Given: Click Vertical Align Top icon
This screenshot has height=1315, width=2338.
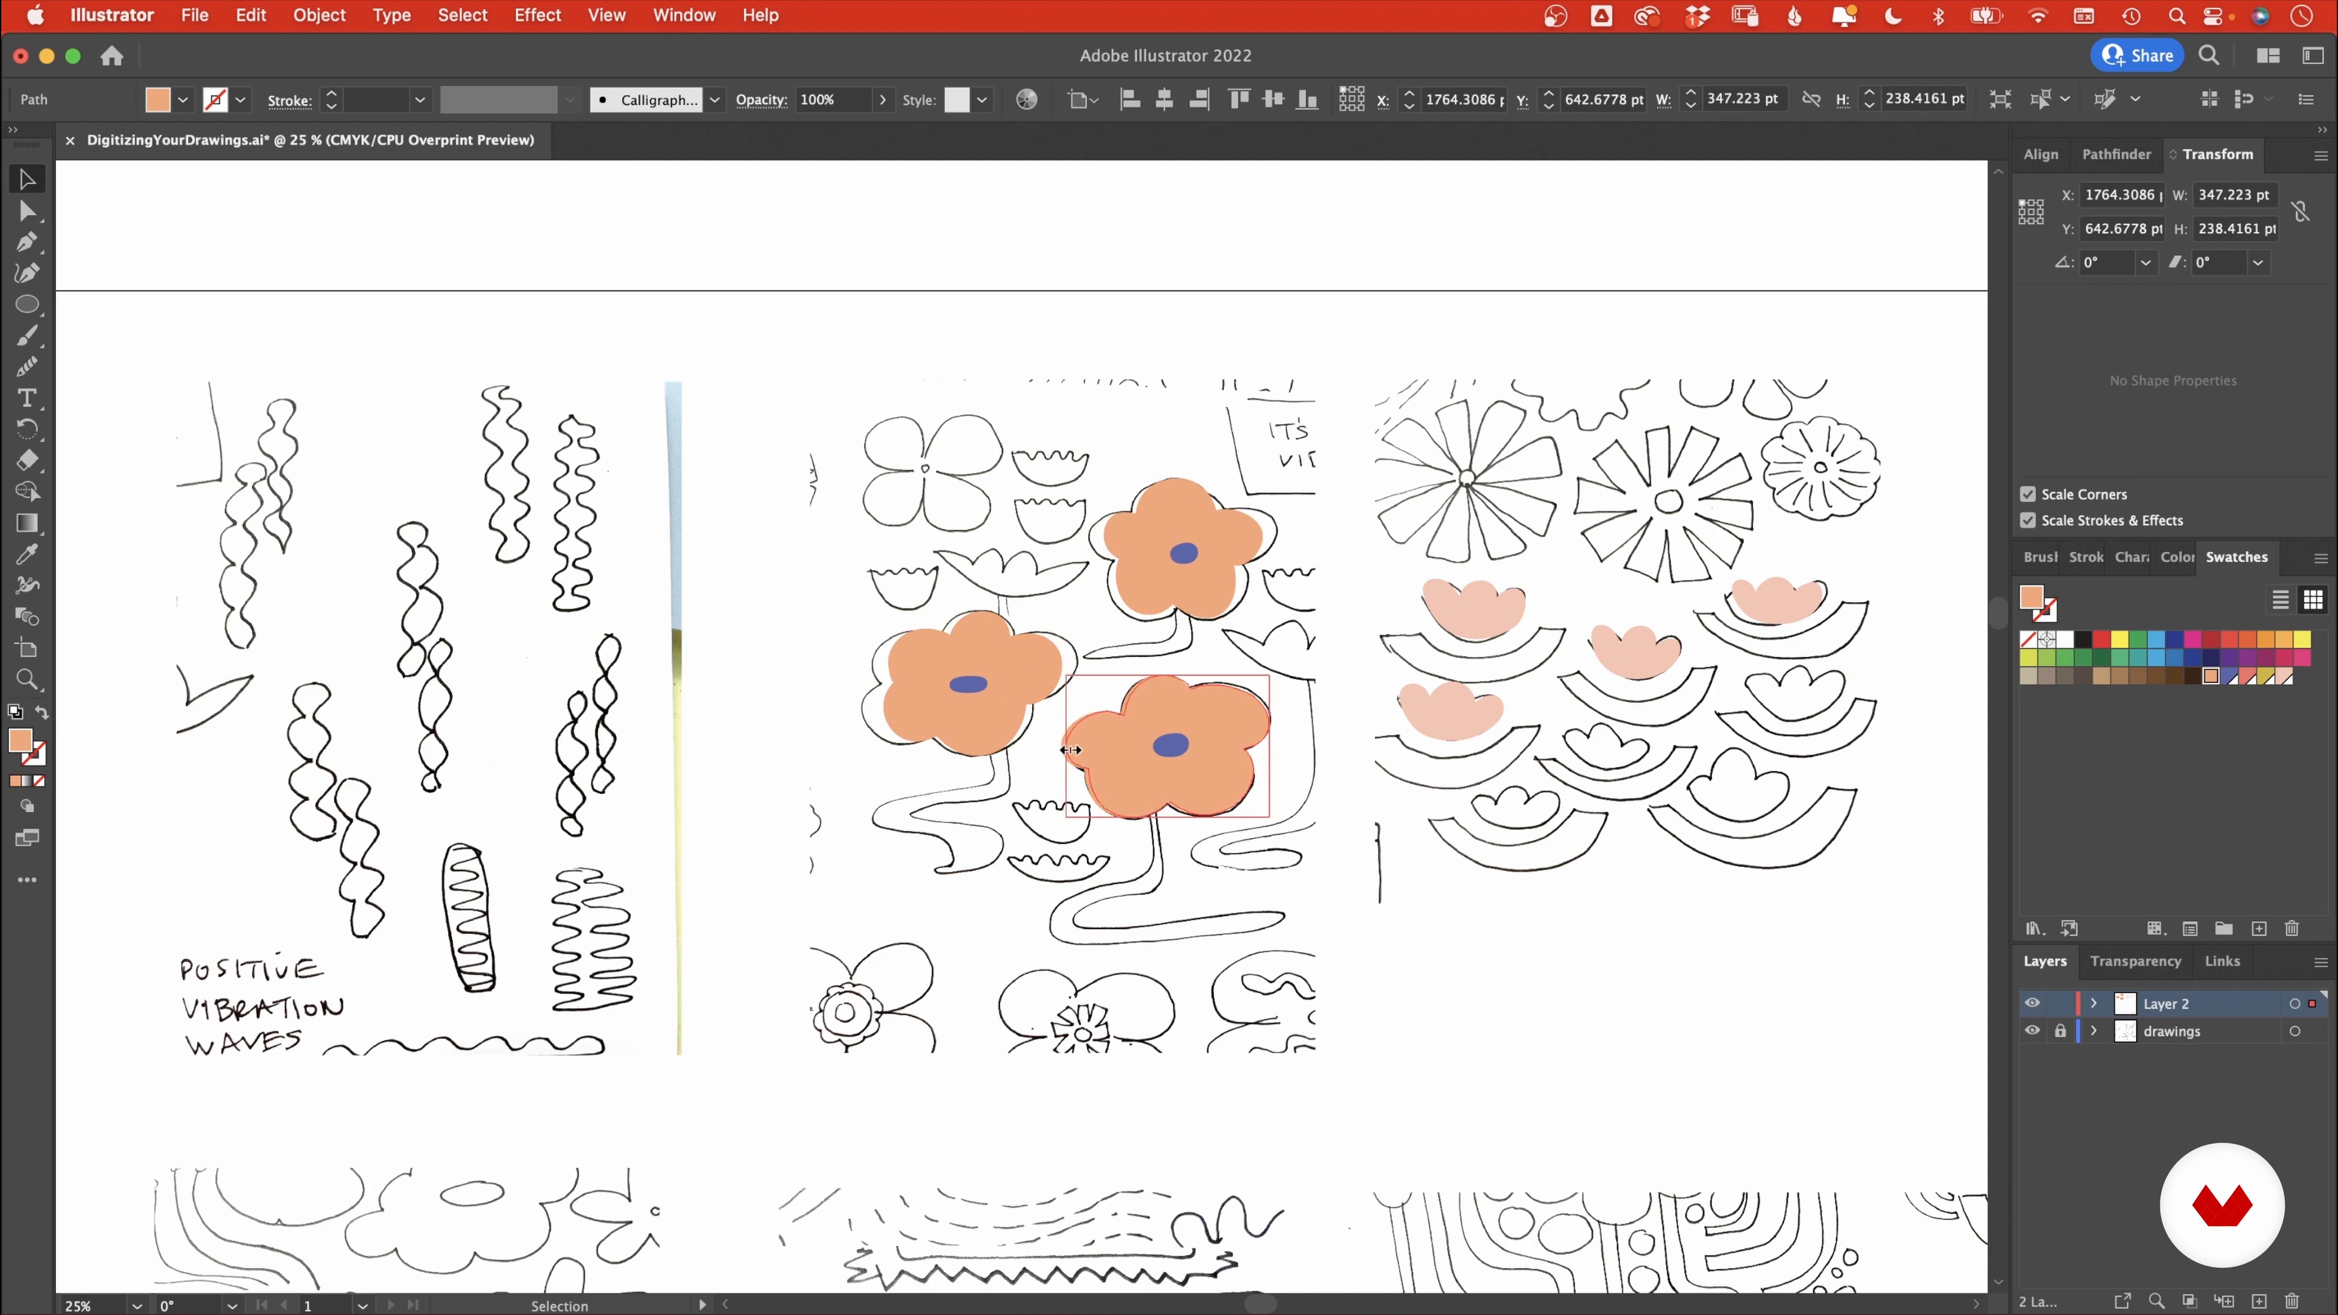Looking at the screenshot, I should click(x=1239, y=100).
